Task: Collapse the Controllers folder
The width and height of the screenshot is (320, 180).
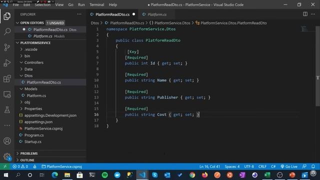Action: [x=33, y=62]
